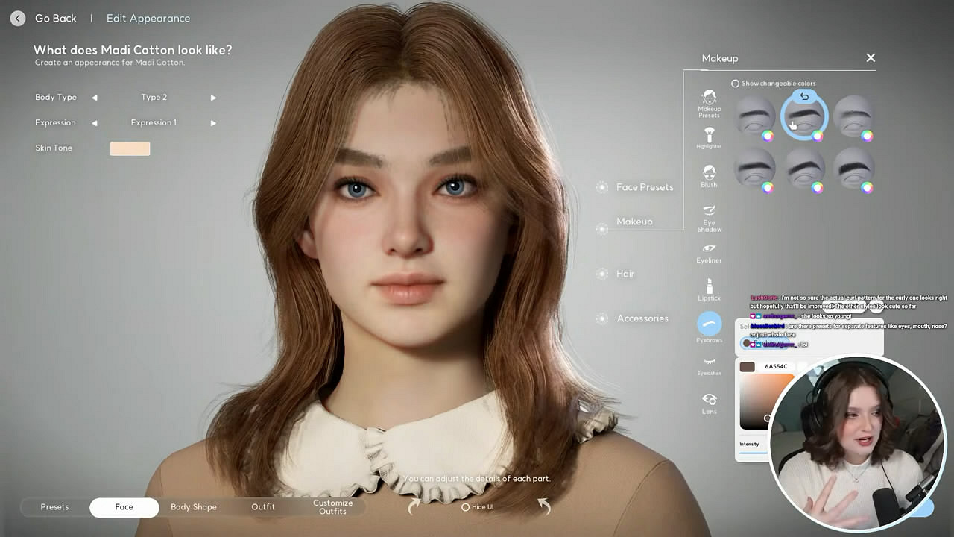
Task: Select the Highlighter makeup icon
Action: pyautogui.click(x=709, y=137)
